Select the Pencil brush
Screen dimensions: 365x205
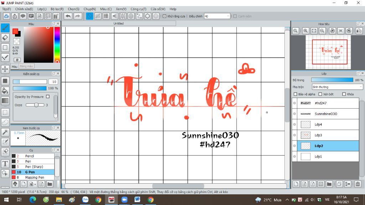(x=32, y=156)
